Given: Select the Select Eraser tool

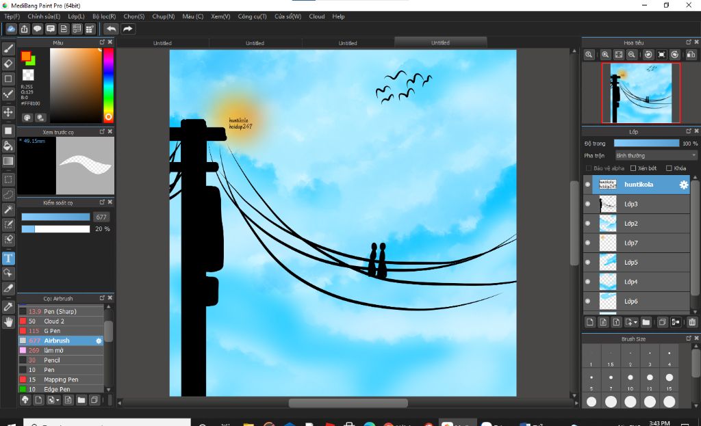Looking at the screenshot, I should pos(8,239).
